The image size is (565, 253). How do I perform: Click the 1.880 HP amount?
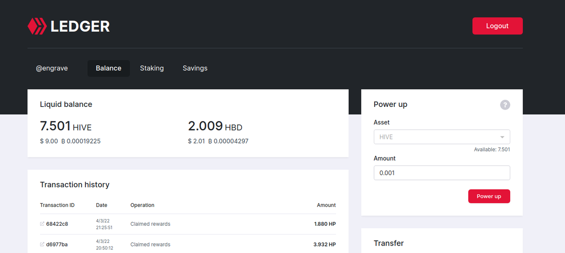pyautogui.click(x=325, y=224)
